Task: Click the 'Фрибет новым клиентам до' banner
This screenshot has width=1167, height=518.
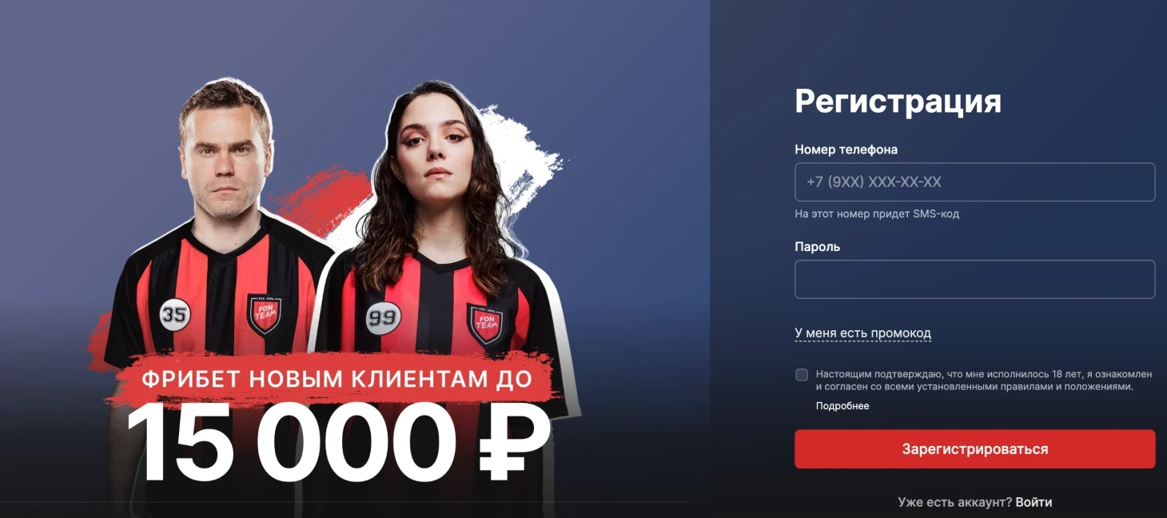Action: pos(337,378)
